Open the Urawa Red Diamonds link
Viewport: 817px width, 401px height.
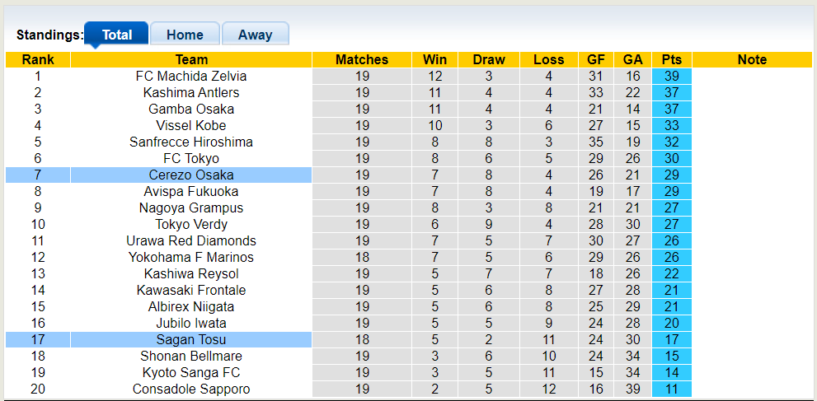[x=191, y=240]
